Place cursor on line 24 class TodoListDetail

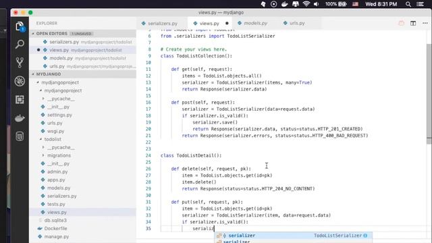tap(191, 155)
